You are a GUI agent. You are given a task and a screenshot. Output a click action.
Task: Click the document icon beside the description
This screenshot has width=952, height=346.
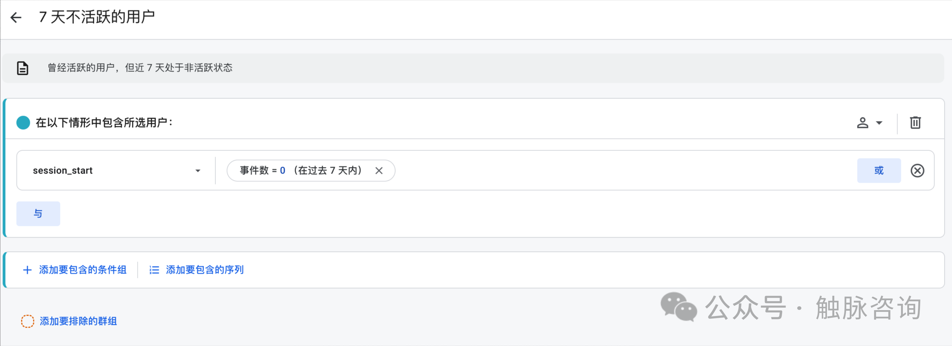pyautogui.click(x=23, y=68)
